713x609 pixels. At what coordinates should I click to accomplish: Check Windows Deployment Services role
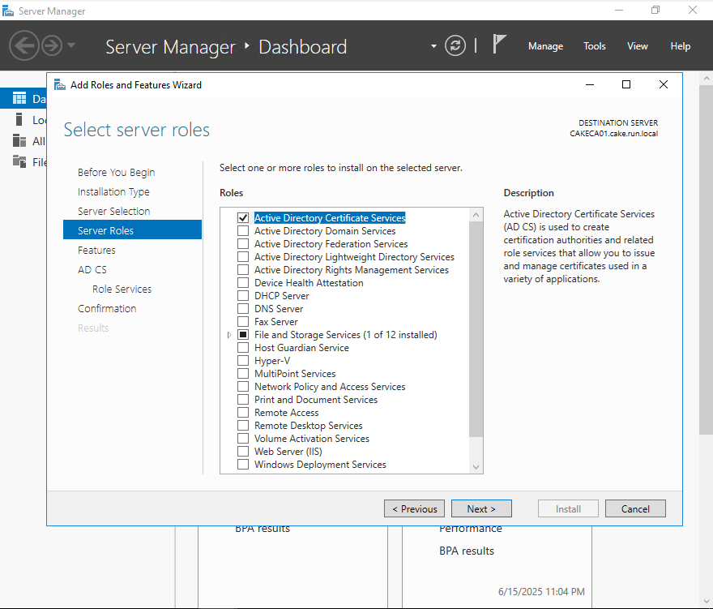pyautogui.click(x=243, y=465)
